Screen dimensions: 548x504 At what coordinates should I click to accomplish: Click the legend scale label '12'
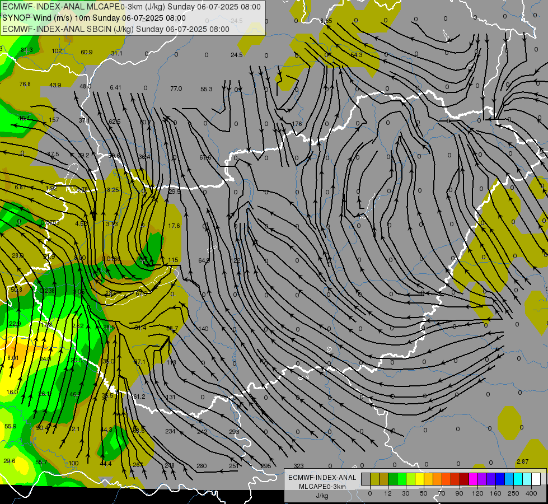[388, 493]
